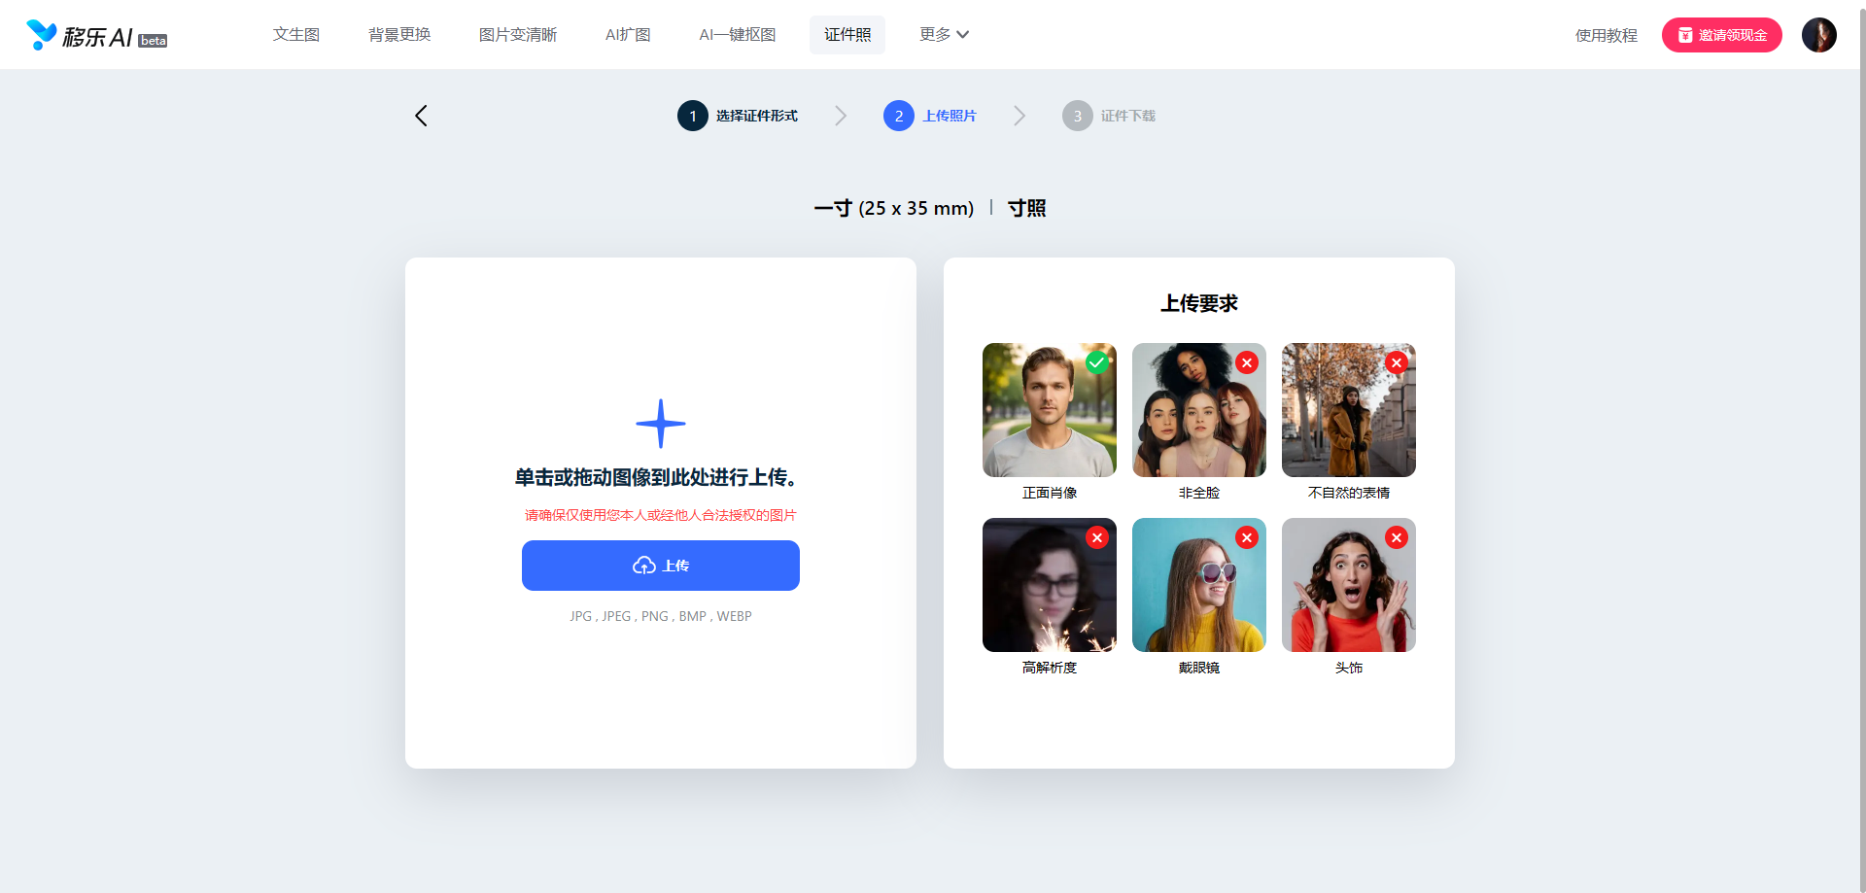The height and width of the screenshot is (893, 1866).
Task: Go to AI一键抠图 tab
Action: pos(738,35)
